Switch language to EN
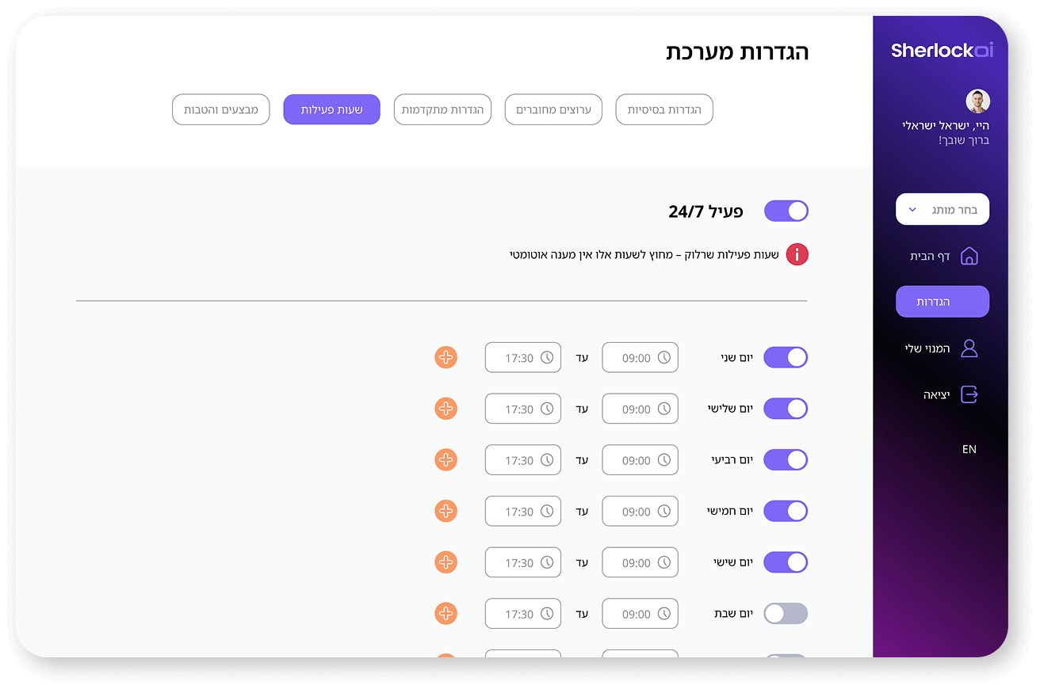 [x=969, y=449]
